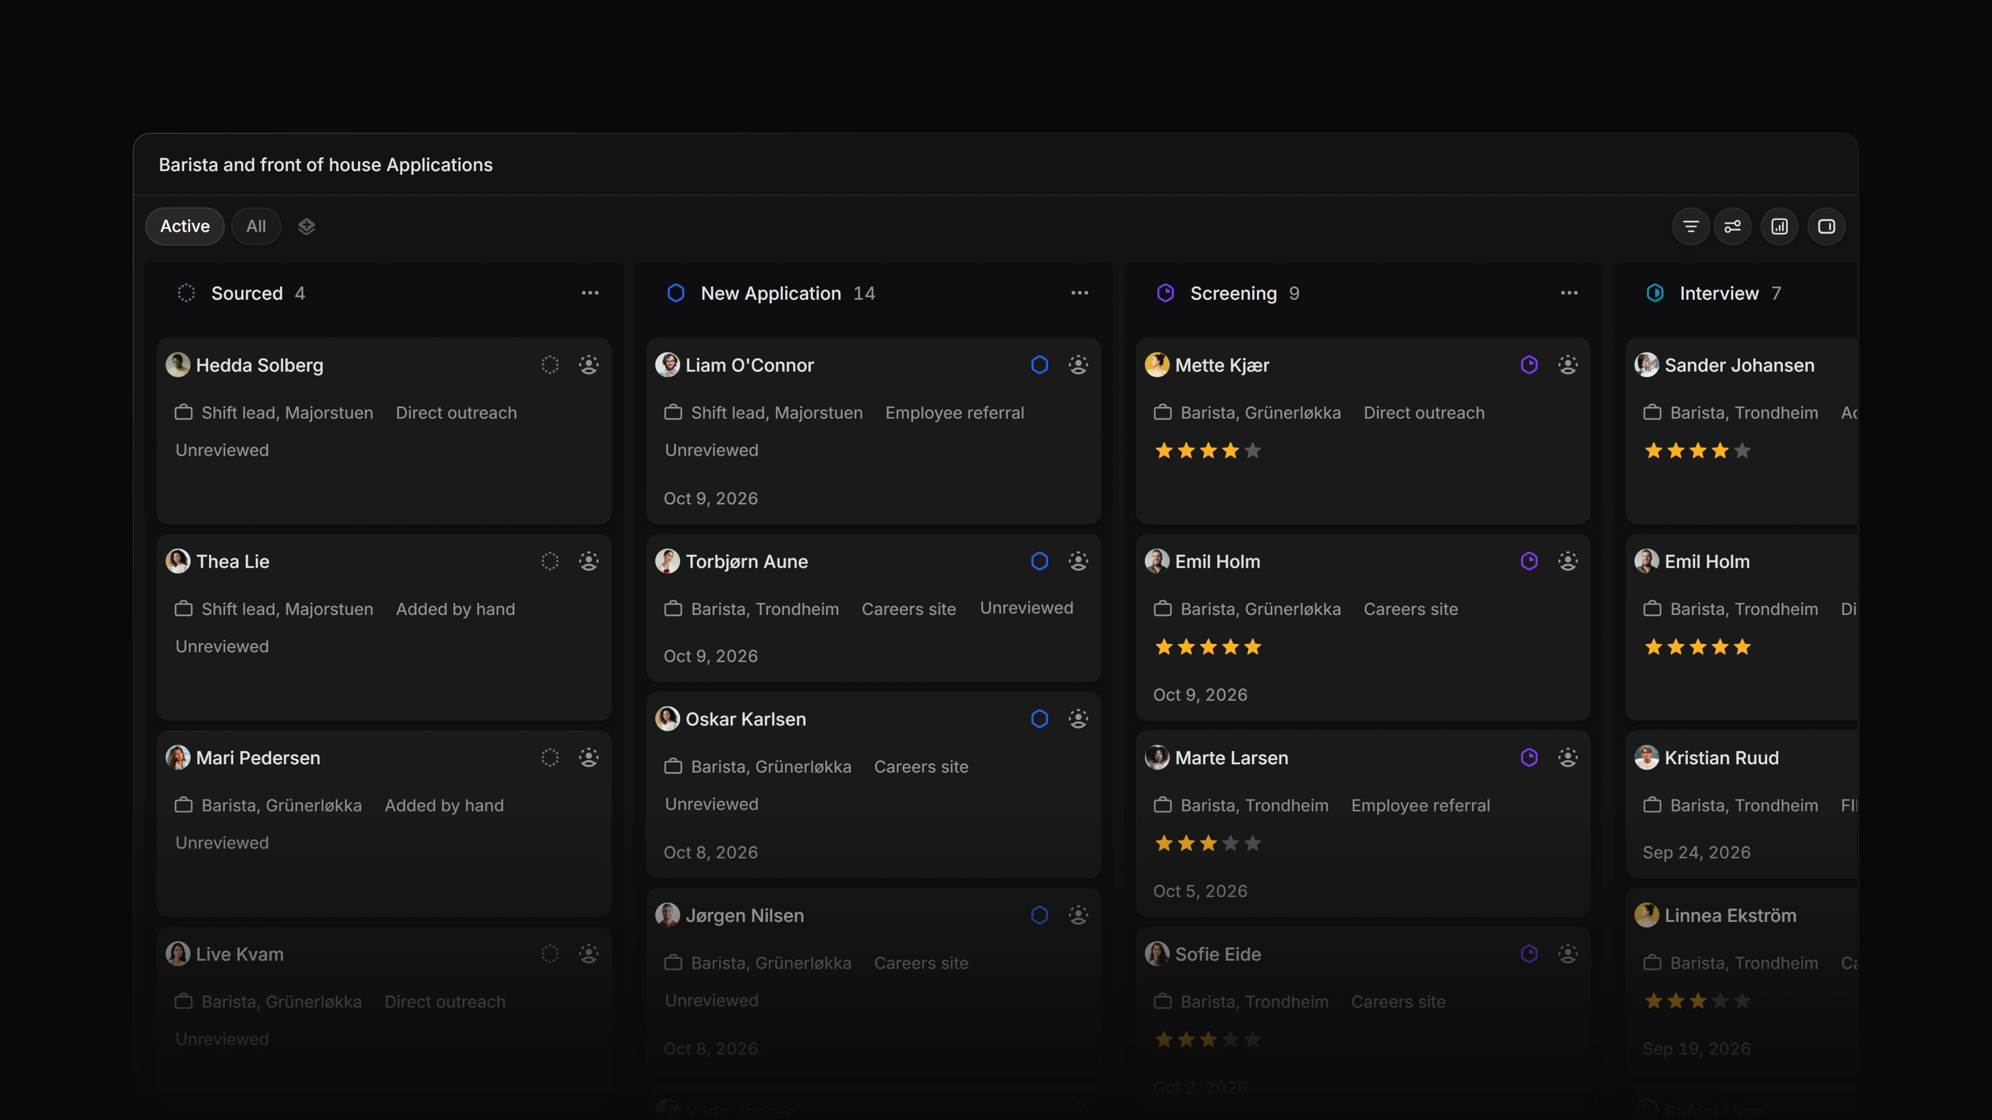Change stage icon on Mette Kjær card
1992x1120 pixels.
click(x=1529, y=365)
